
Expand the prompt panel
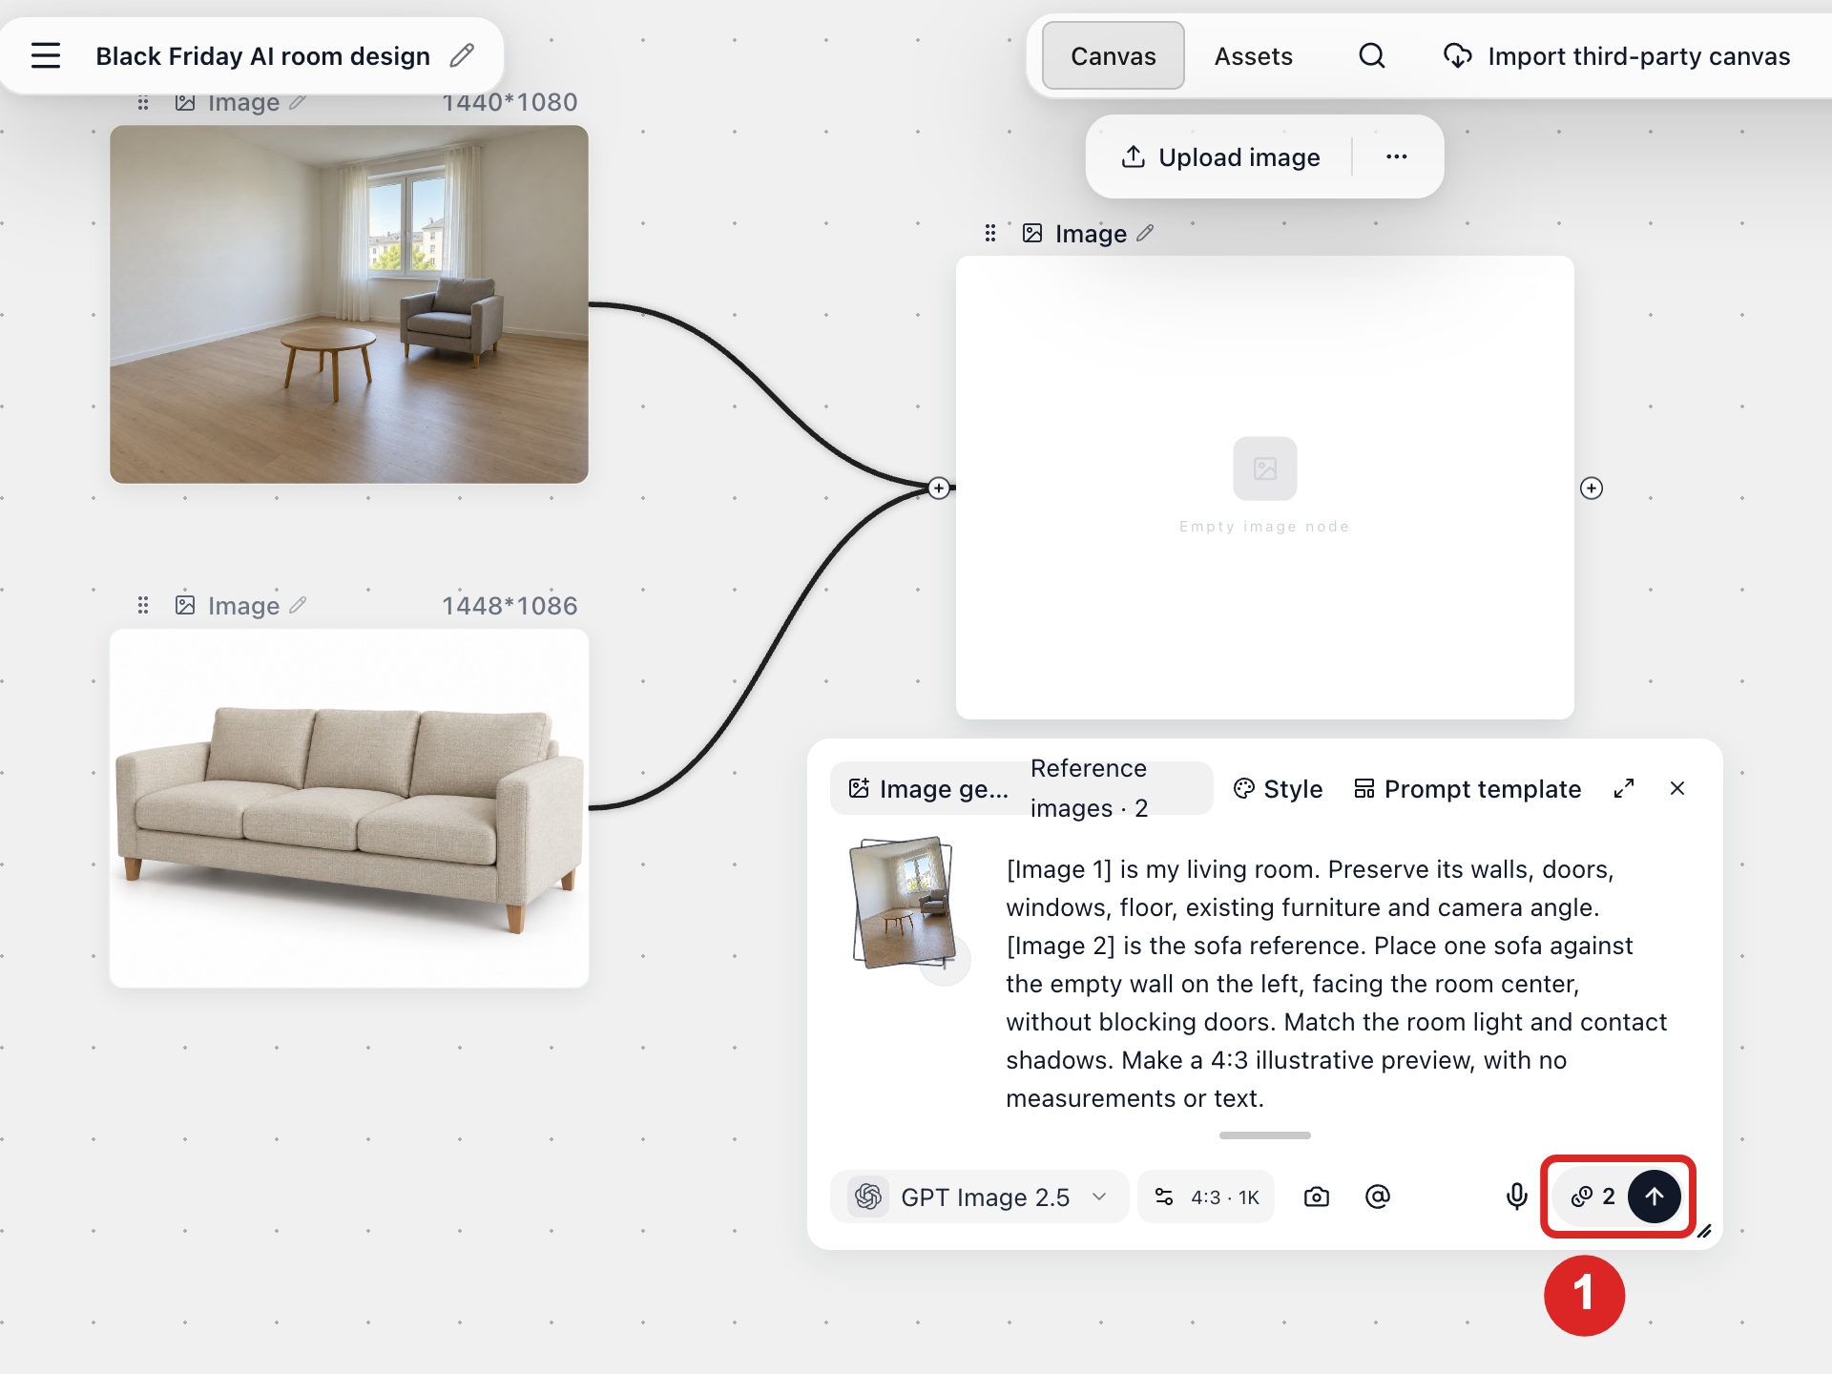coord(1624,788)
